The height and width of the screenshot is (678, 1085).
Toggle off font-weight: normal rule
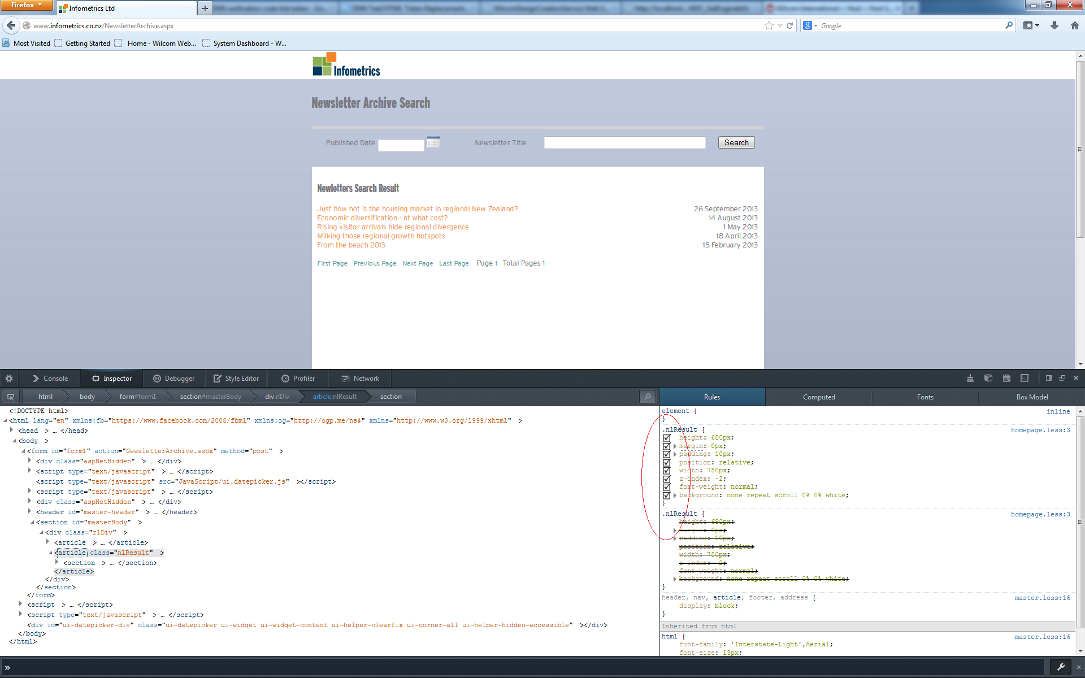[x=667, y=487]
